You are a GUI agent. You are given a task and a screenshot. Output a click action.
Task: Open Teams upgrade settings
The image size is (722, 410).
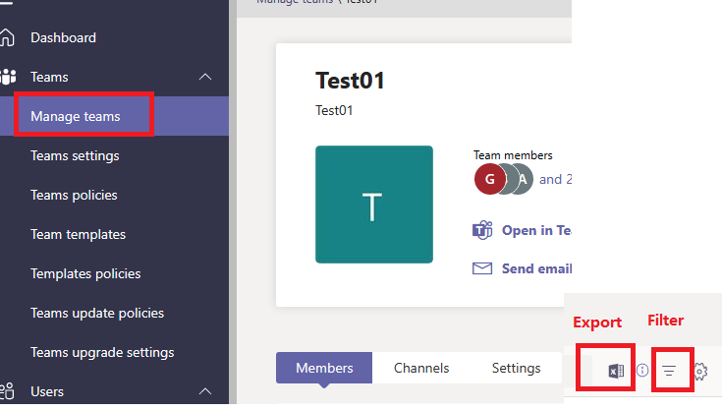tap(102, 352)
